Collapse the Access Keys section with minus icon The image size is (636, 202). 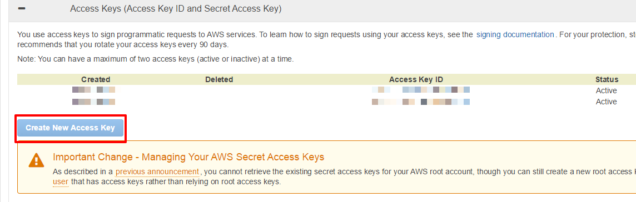22,8
